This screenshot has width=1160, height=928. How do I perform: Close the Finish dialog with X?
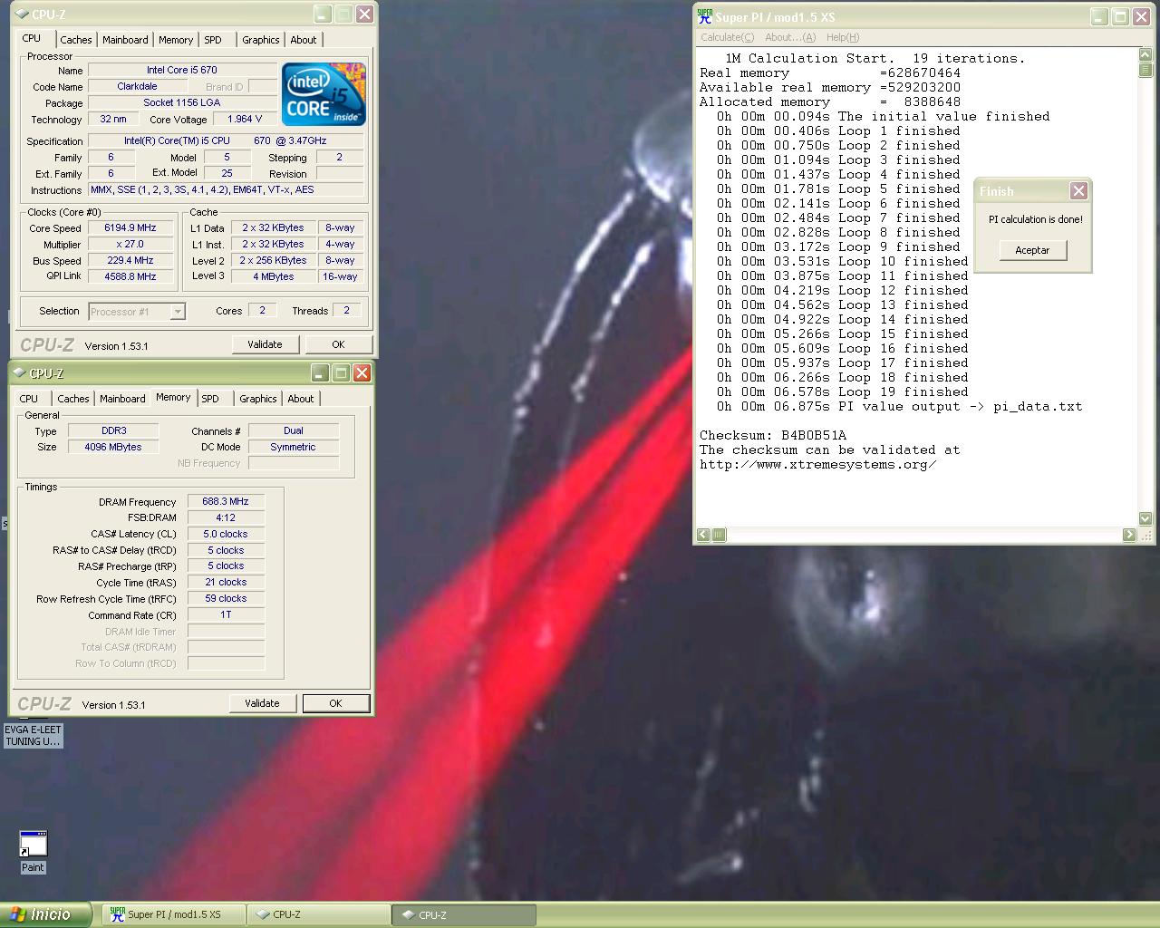pos(1078,191)
